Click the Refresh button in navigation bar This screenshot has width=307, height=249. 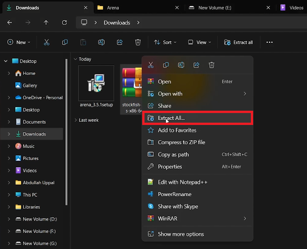[x=64, y=23]
